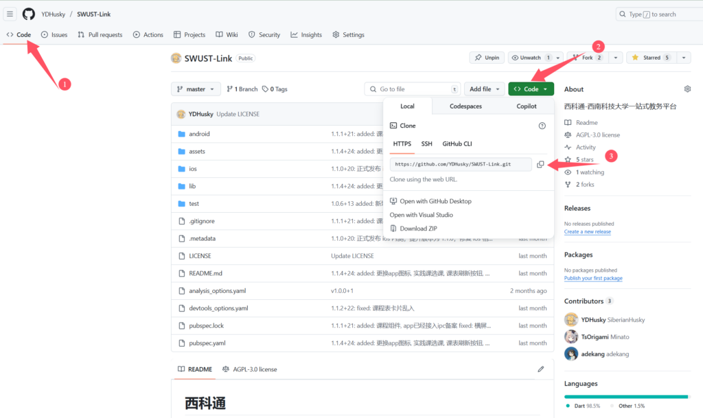
Task: Open the Create a new release link
Action: [x=587, y=232]
